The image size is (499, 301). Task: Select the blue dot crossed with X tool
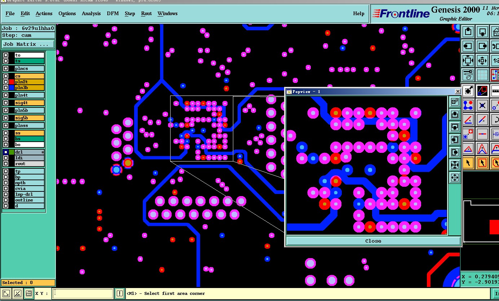pos(482,105)
